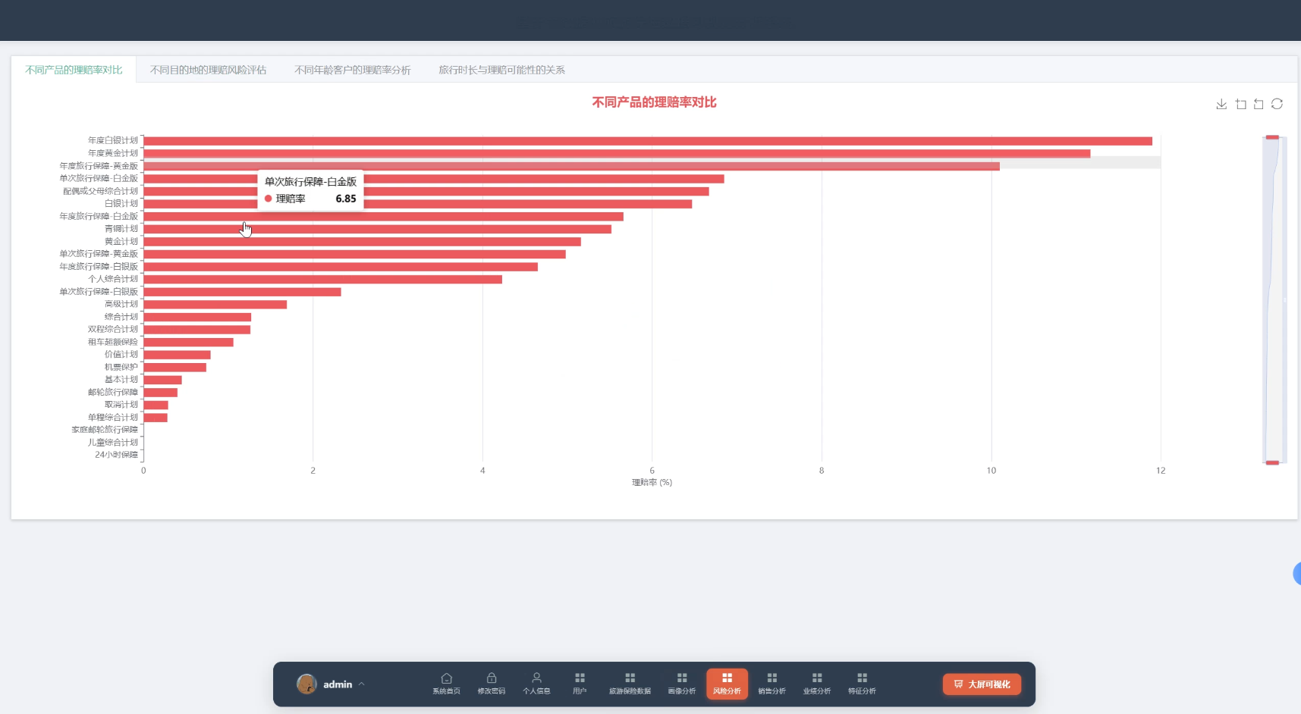Click the 儿童综合计划 axis label
Screen dimensions: 1301x714
coord(113,442)
